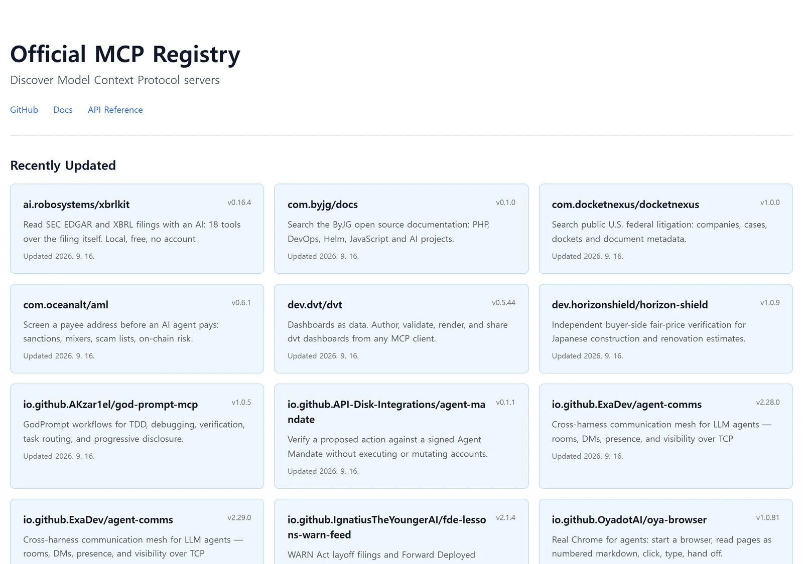The image size is (803, 564).
Task: Click Updated date on agent-mandate card
Action: (323, 471)
